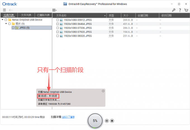Open the shopping cart icon
This screenshot has width=190, height=130.
(186, 10)
